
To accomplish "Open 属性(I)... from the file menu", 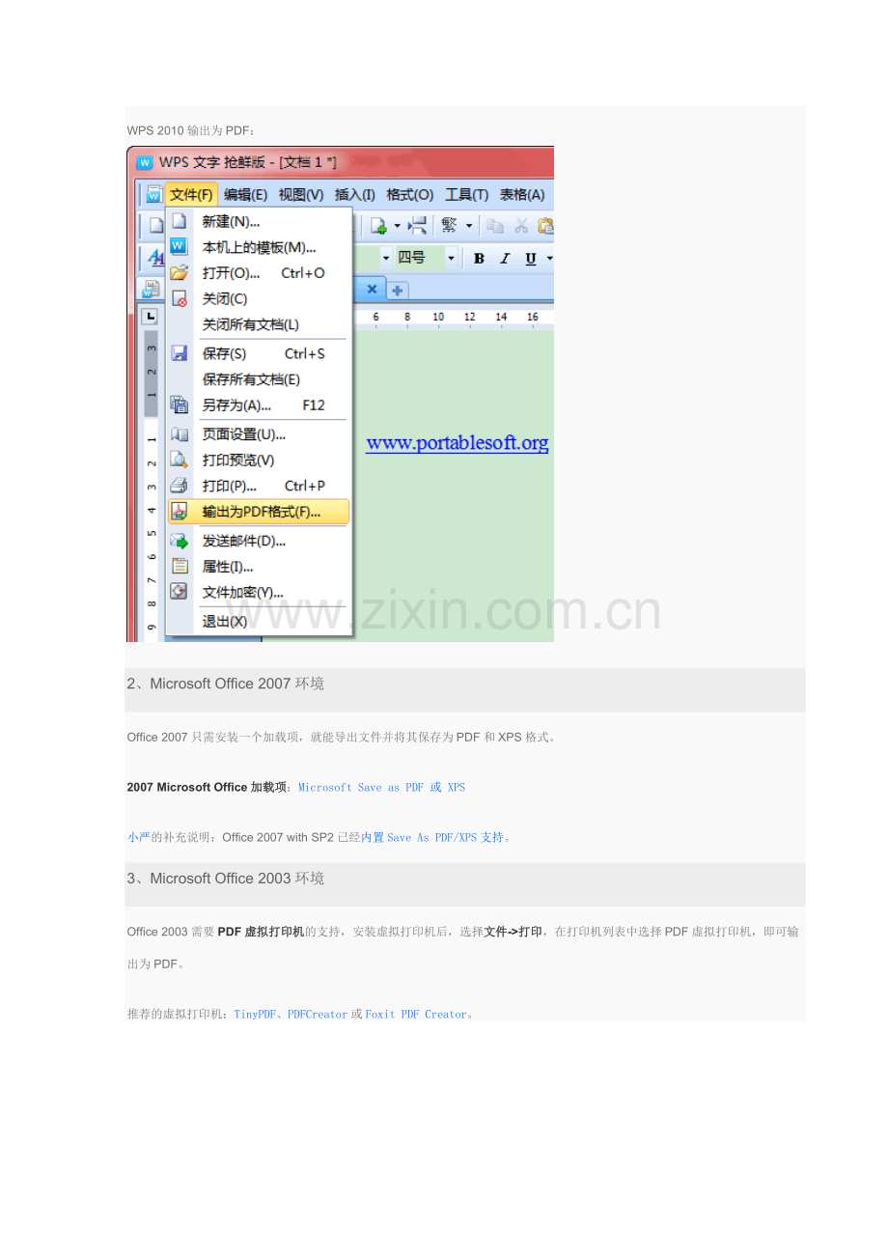I will tap(259, 567).
